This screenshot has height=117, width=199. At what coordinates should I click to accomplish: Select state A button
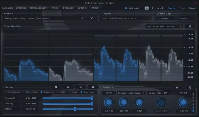pyautogui.click(x=147, y=8)
